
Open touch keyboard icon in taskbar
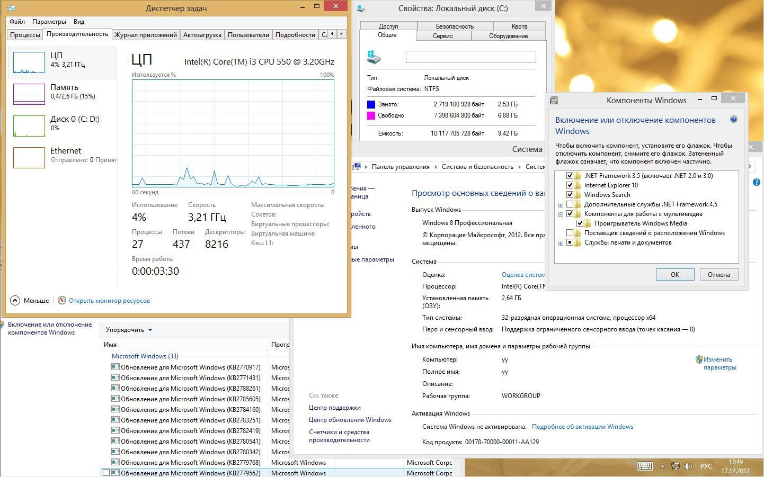(x=645, y=466)
